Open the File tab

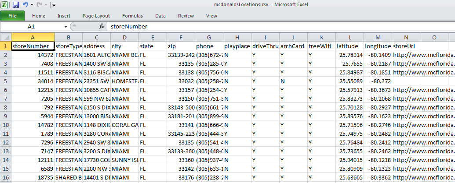tap(12, 16)
